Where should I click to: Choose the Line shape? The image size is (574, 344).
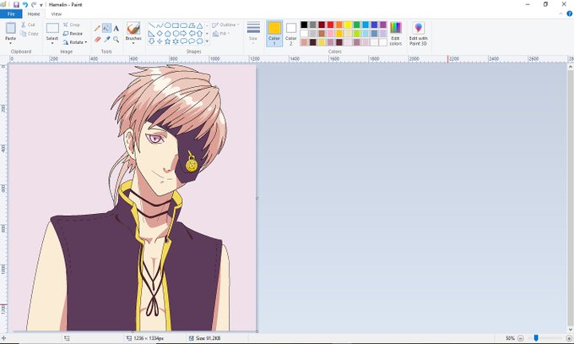click(x=151, y=25)
